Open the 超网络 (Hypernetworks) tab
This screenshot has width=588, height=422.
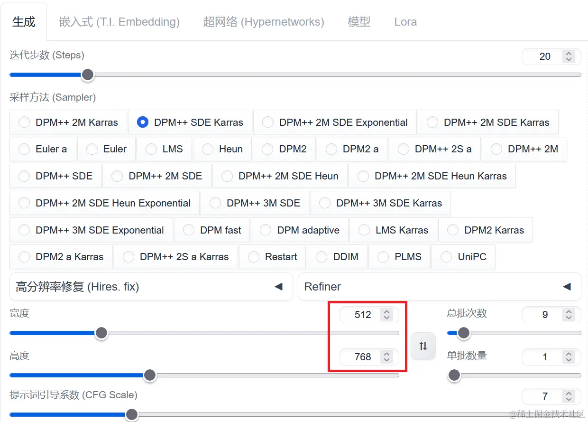pyautogui.click(x=264, y=22)
